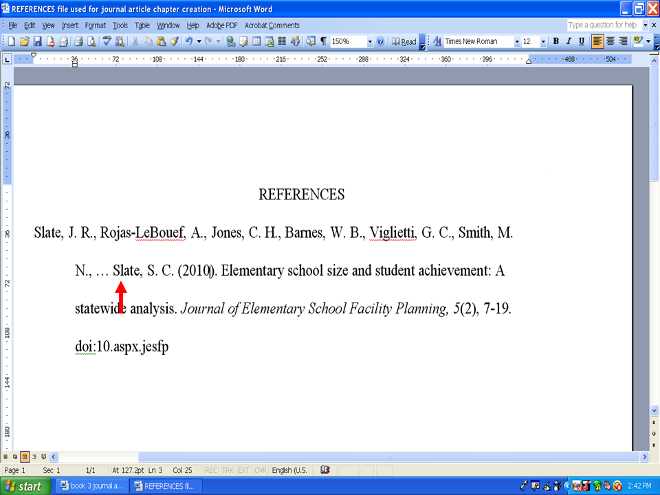Toggle OVR overtype mode indicator
The width and height of the screenshot is (660, 495).
tap(261, 470)
